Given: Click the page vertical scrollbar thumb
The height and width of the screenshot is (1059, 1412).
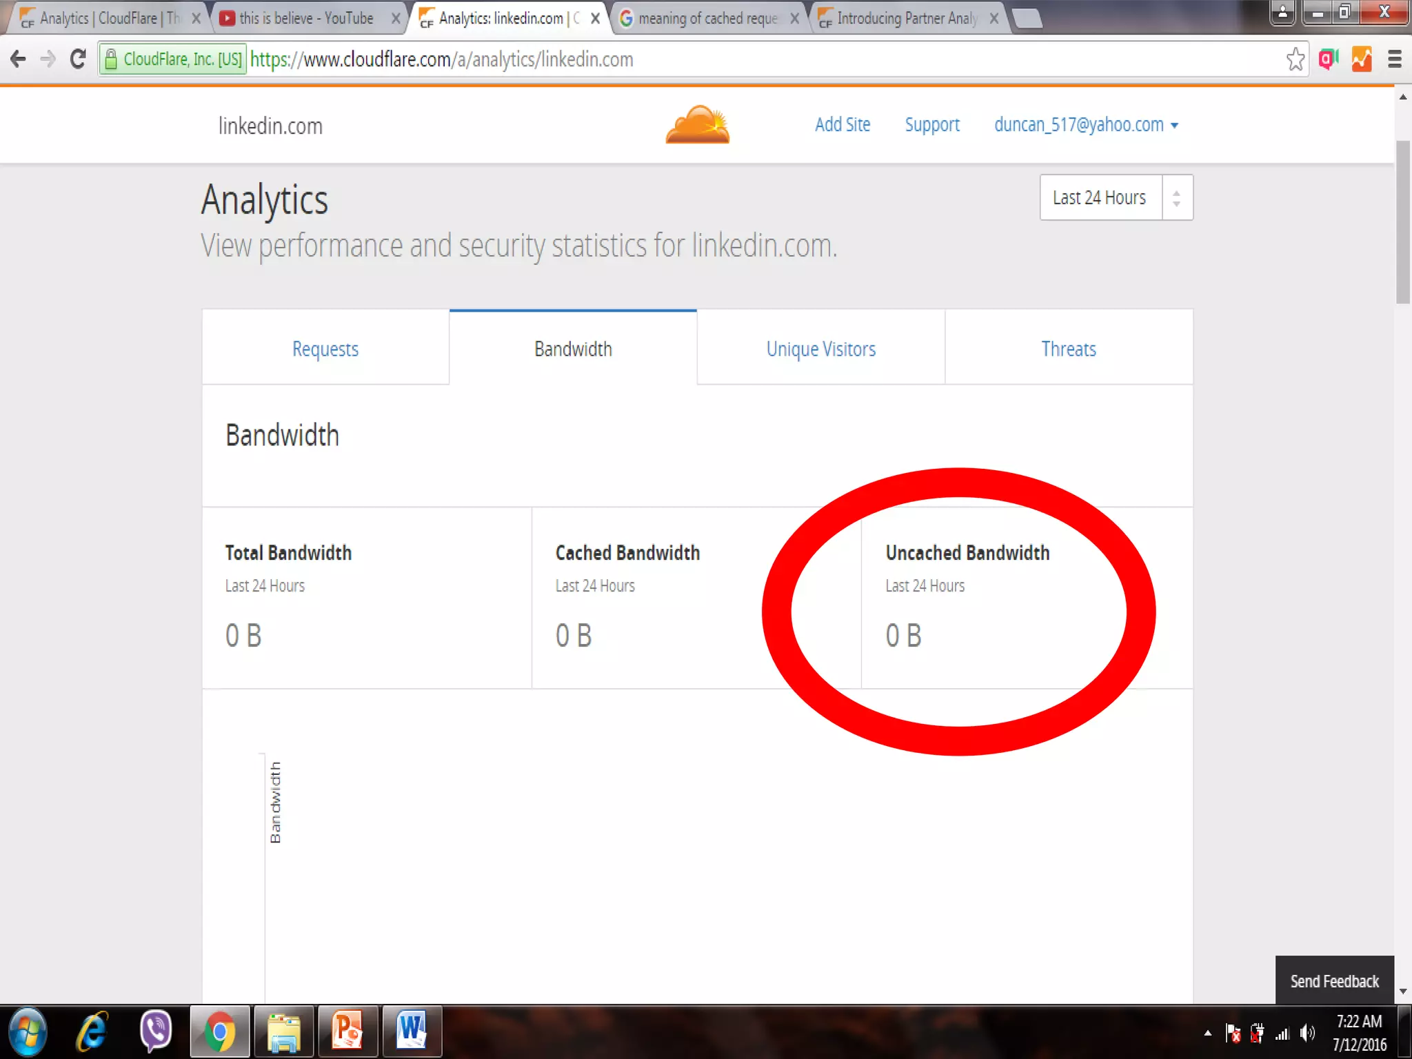Looking at the screenshot, I should pyautogui.click(x=1402, y=221).
